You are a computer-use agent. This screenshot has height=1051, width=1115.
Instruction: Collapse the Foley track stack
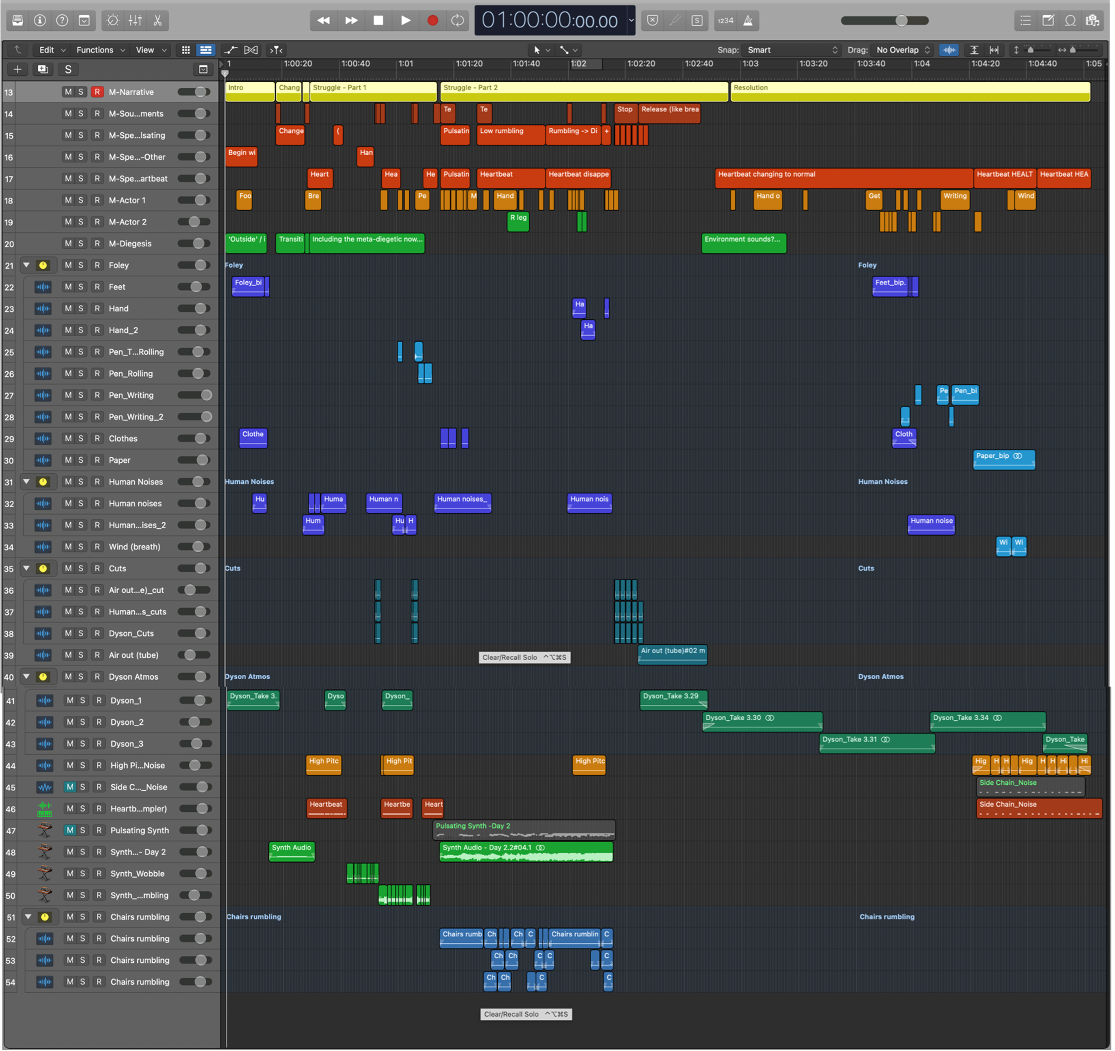(26, 265)
